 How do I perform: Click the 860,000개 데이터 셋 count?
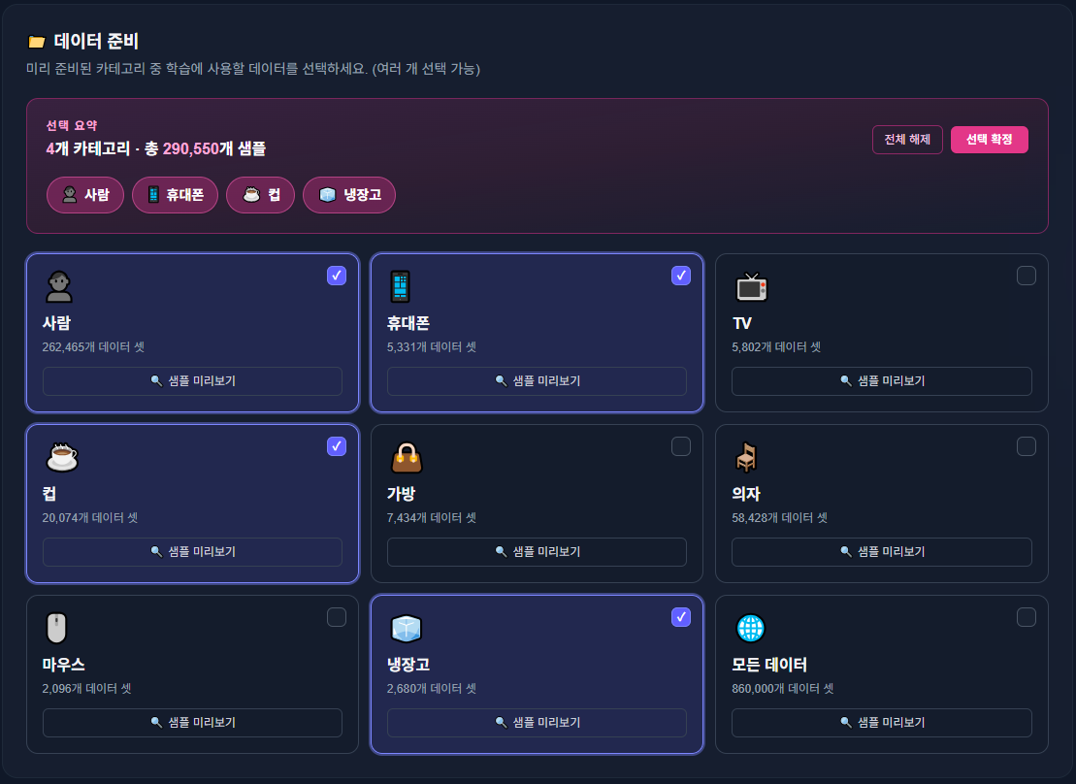(x=783, y=689)
